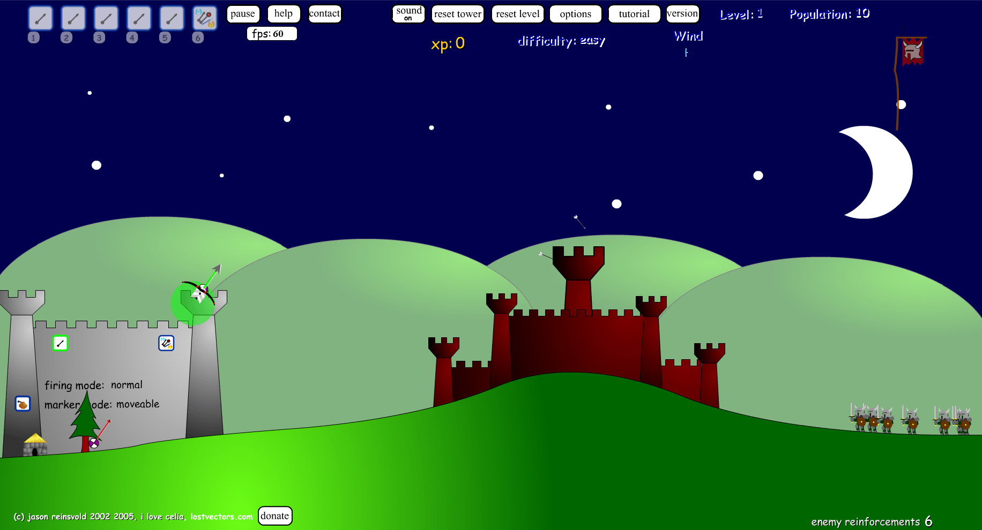Click slot number 6 badge
982x530 pixels.
198,37
